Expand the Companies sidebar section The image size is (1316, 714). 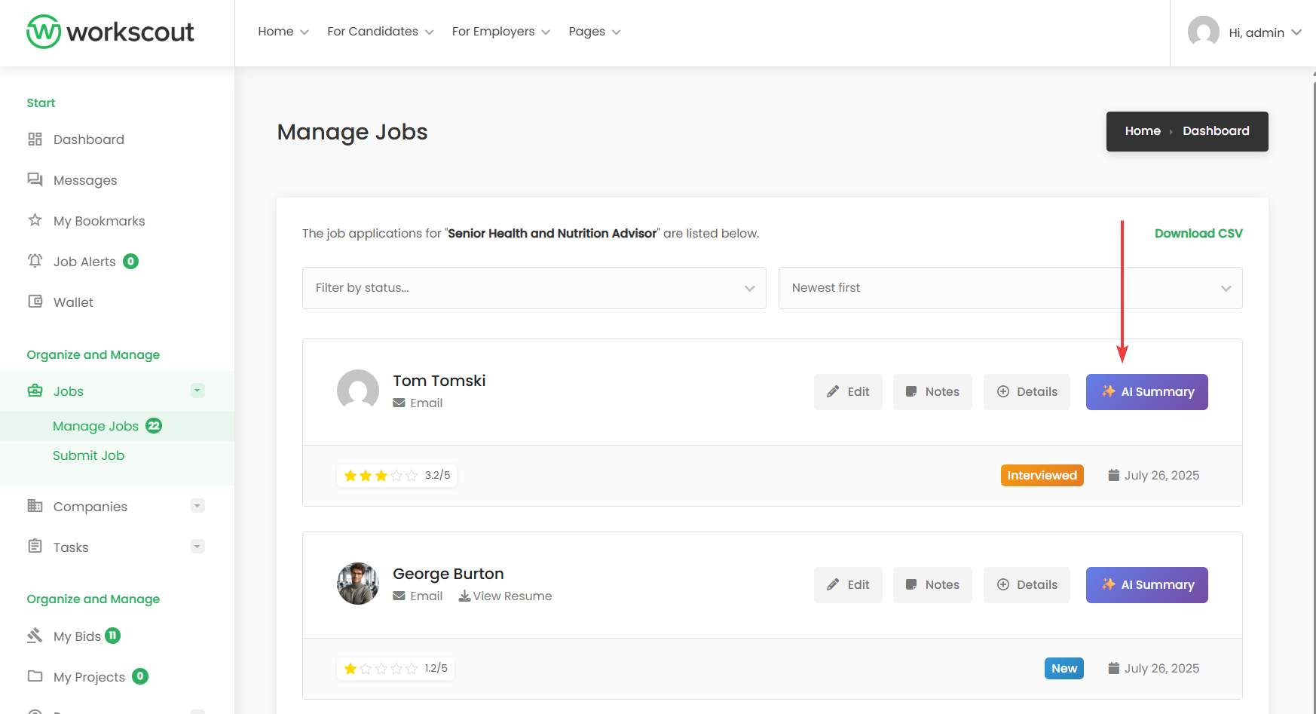tap(197, 506)
